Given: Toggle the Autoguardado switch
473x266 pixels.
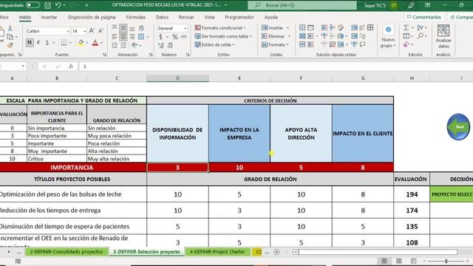Looking at the screenshot, I should 33,5.
